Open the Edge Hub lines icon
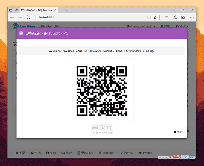 coord(166,17)
